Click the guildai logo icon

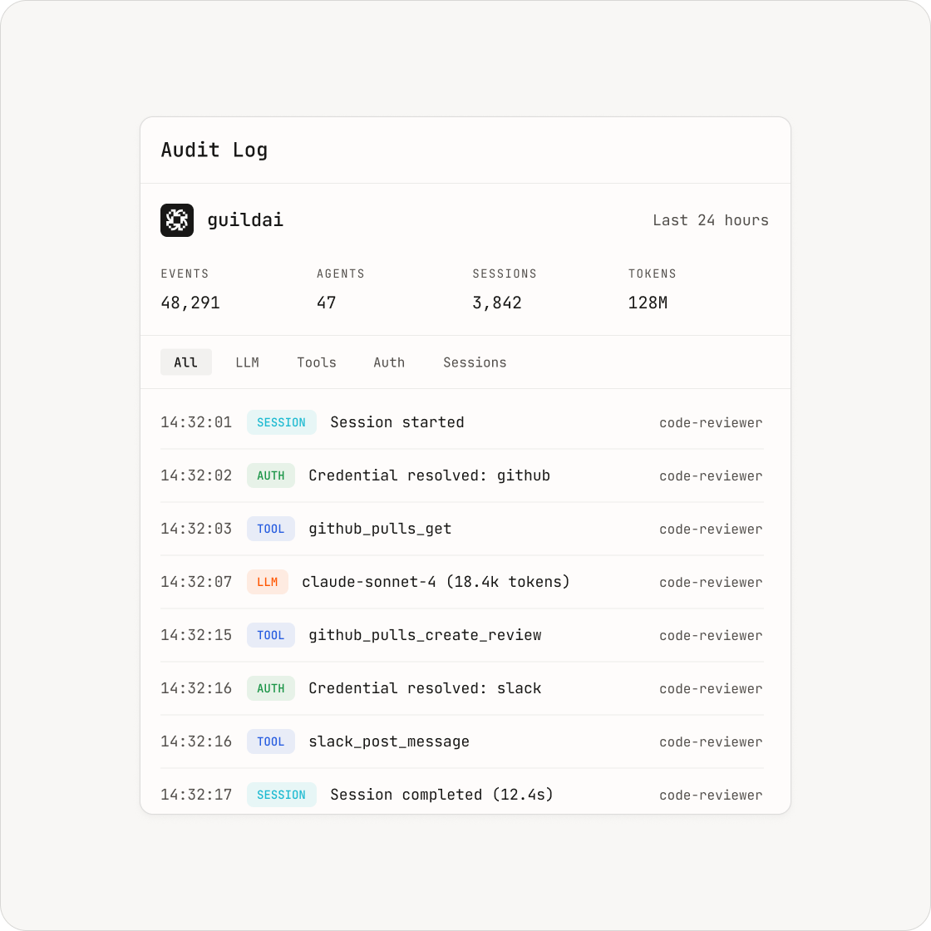pos(177,220)
